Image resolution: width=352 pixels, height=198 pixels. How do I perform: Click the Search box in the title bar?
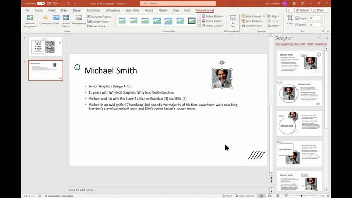pyautogui.click(x=178, y=4)
